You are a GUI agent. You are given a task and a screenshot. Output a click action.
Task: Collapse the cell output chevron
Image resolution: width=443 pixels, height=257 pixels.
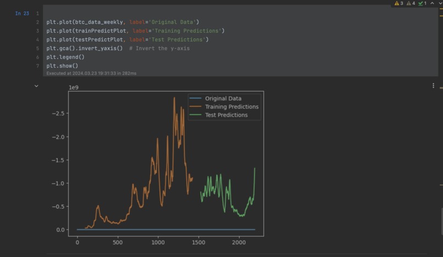click(36, 86)
